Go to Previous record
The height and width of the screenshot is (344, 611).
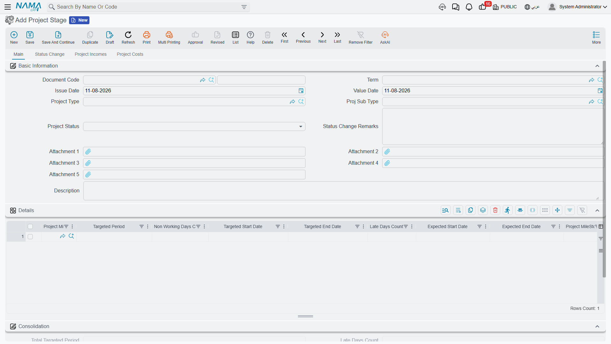303,37
